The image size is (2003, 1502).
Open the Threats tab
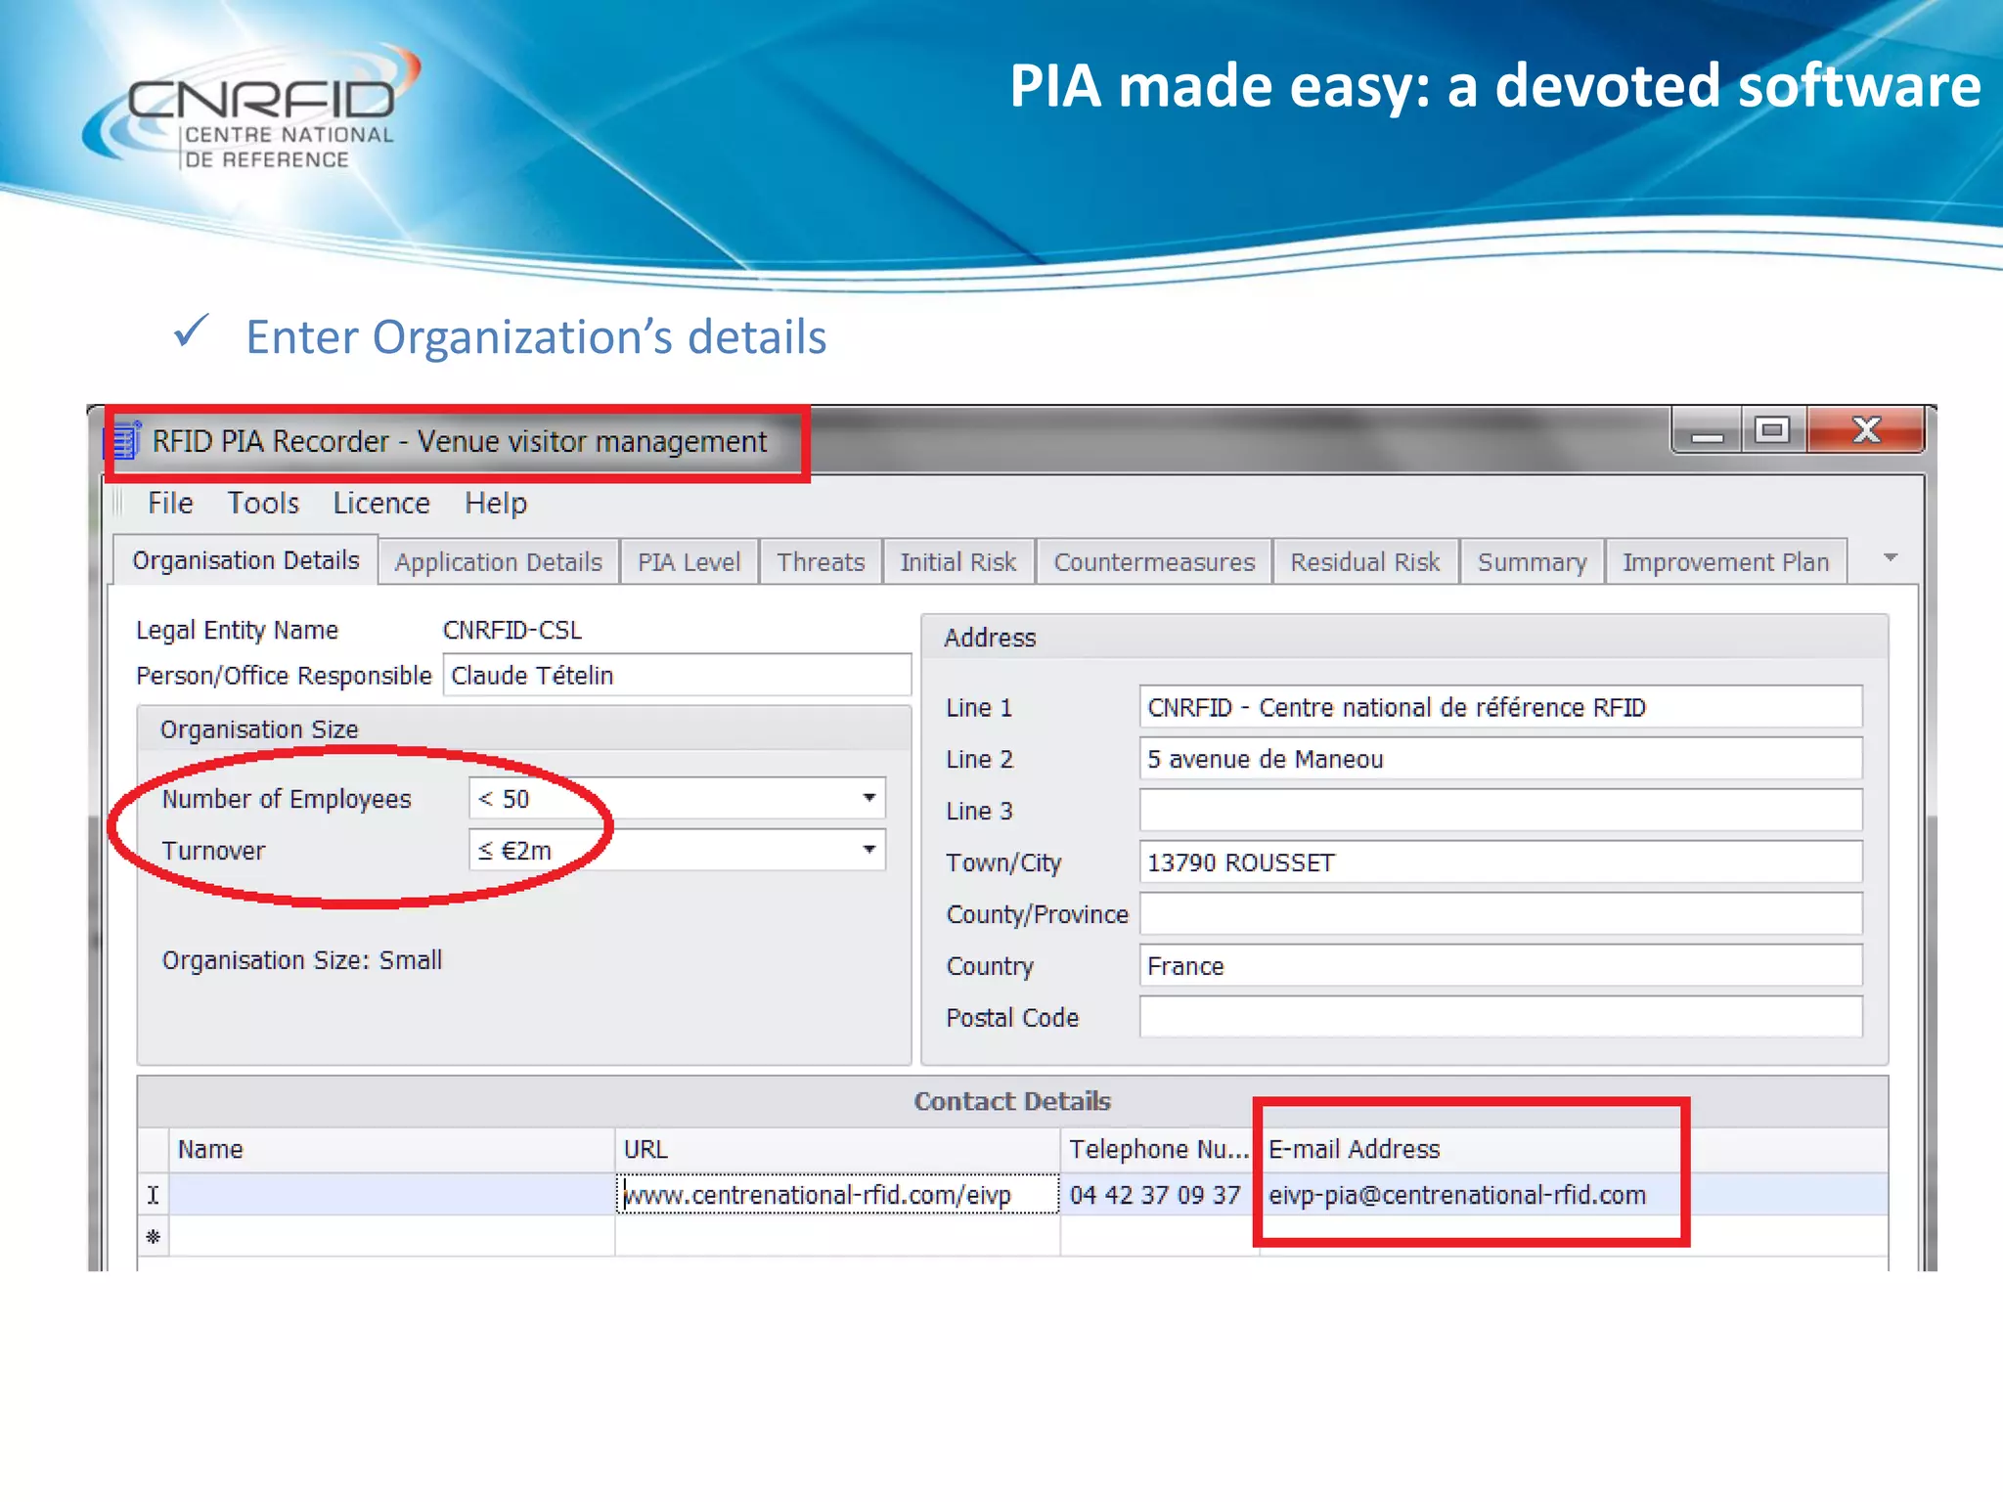[821, 562]
